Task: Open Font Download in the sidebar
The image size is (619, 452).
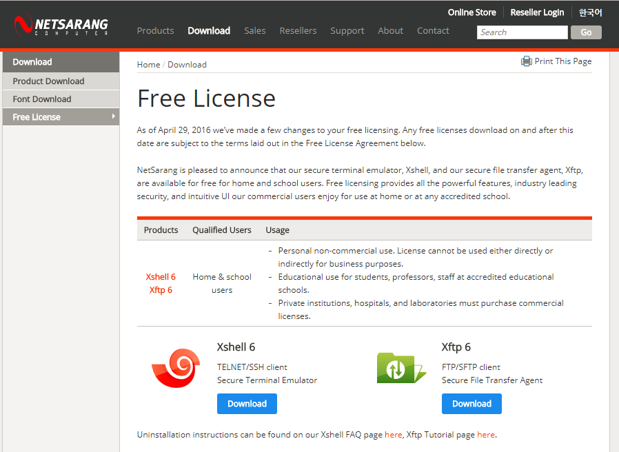Action: tap(61, 99)
